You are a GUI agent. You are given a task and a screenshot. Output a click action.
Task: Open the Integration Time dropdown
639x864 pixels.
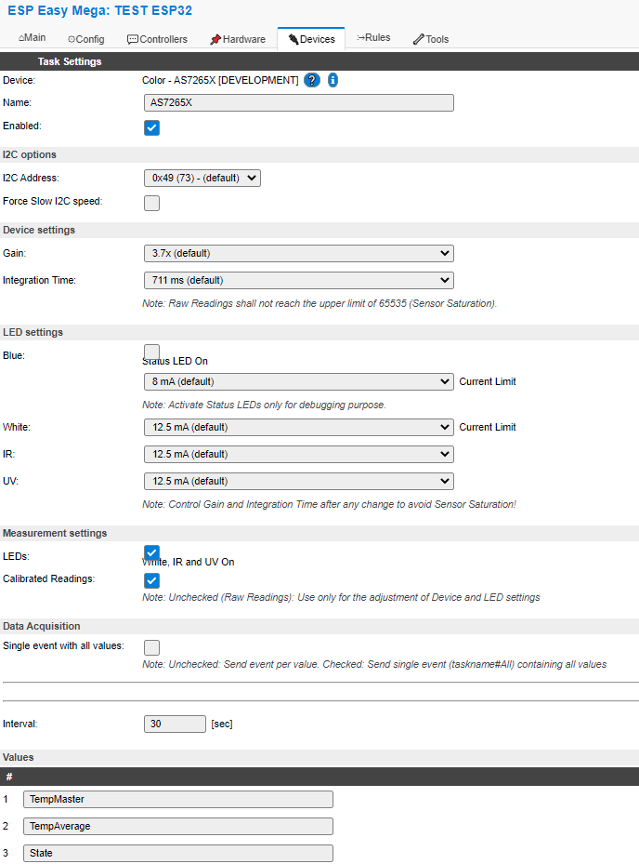click(297, 280)
